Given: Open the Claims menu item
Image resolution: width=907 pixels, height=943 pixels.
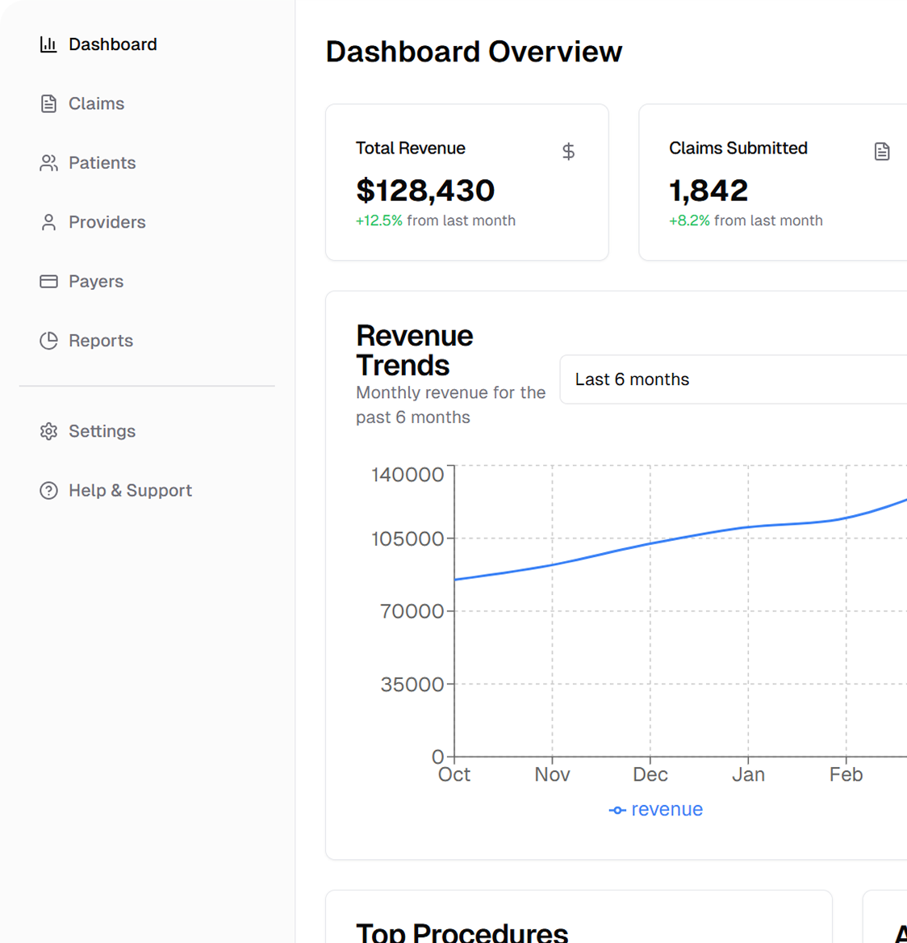Looking at the screenshot, I should coord(96,103).
